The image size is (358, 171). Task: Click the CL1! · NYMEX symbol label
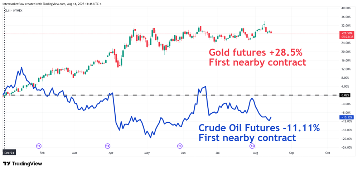(13, 11)
